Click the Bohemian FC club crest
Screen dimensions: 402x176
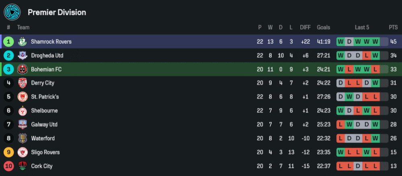pos(22,69)
